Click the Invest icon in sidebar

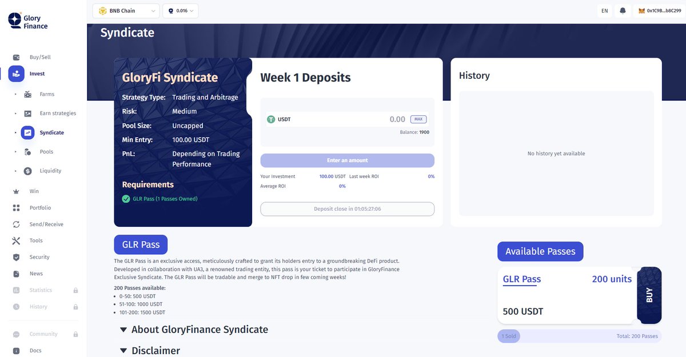(x=17, y=74)
